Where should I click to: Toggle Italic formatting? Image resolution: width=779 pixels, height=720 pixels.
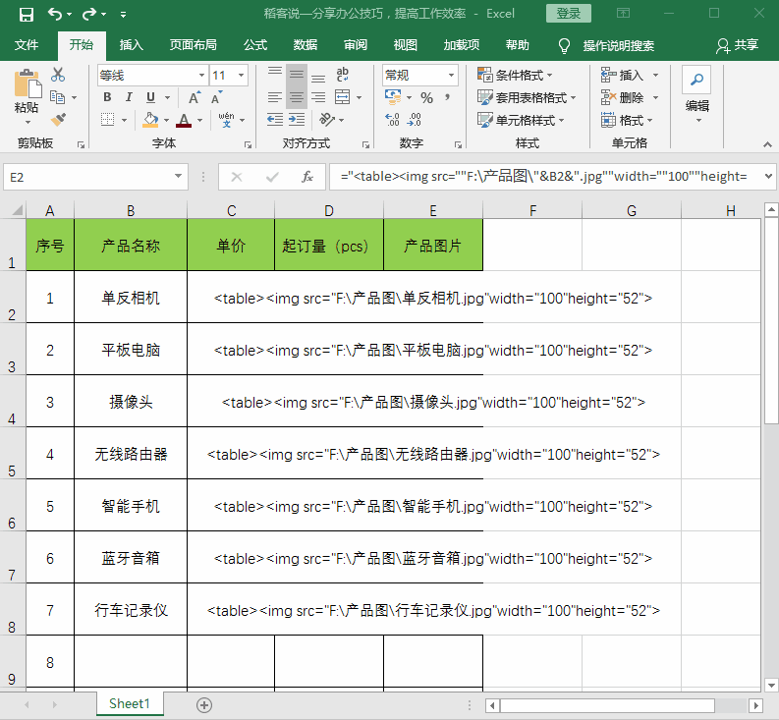tap(129, 97)
